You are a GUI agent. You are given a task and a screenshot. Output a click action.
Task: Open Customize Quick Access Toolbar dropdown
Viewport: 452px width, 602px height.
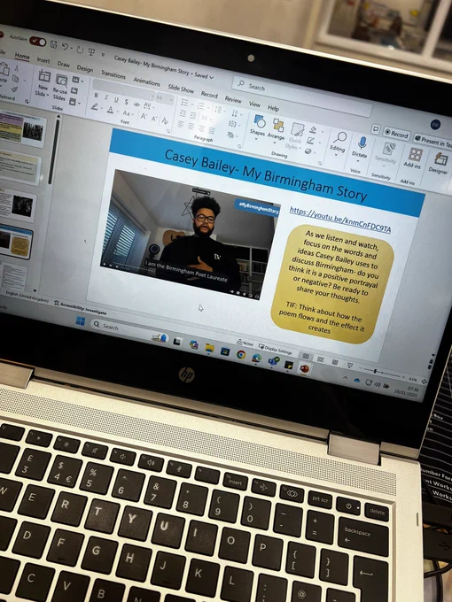(x=103, y=54)
